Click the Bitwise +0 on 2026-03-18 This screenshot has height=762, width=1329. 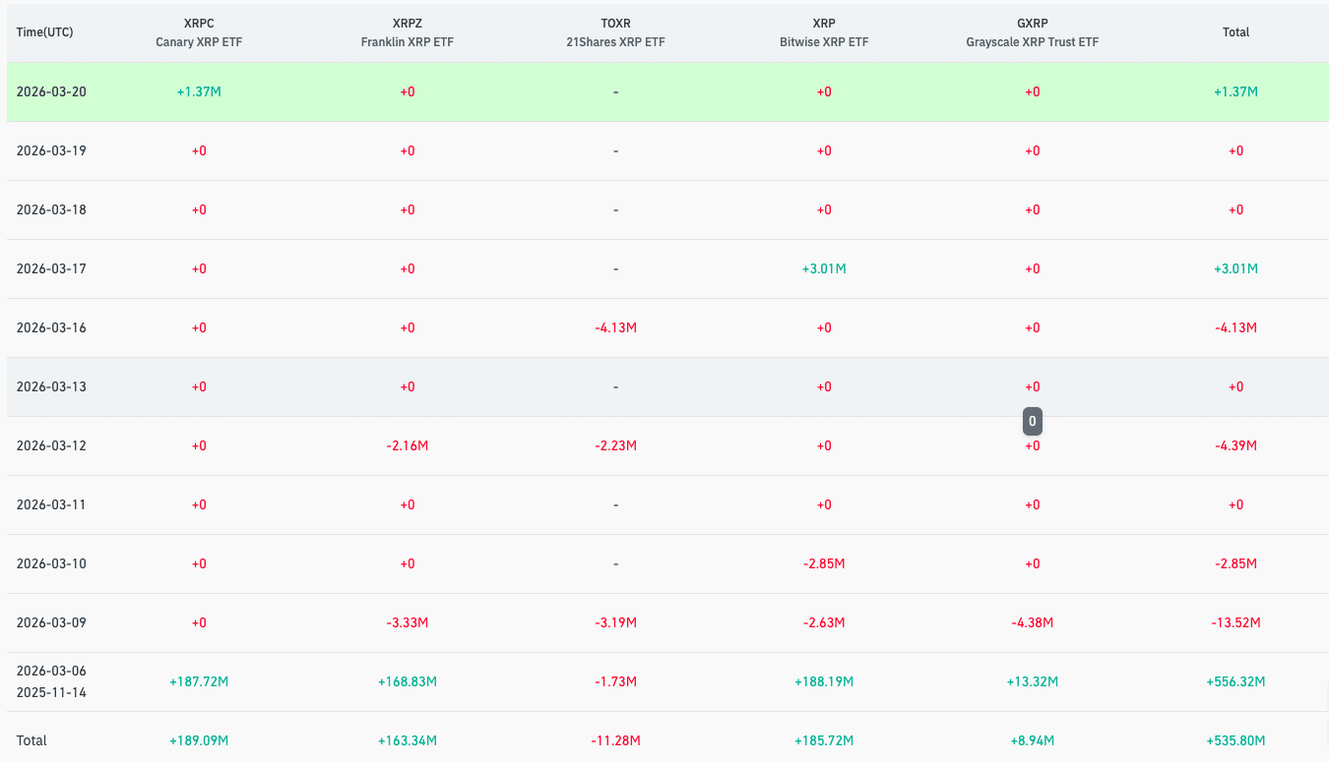click(824, 209)
